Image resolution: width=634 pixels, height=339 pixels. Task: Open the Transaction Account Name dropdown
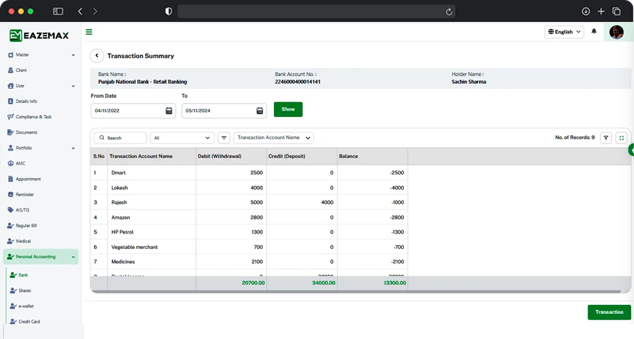(x=274, y=138)
